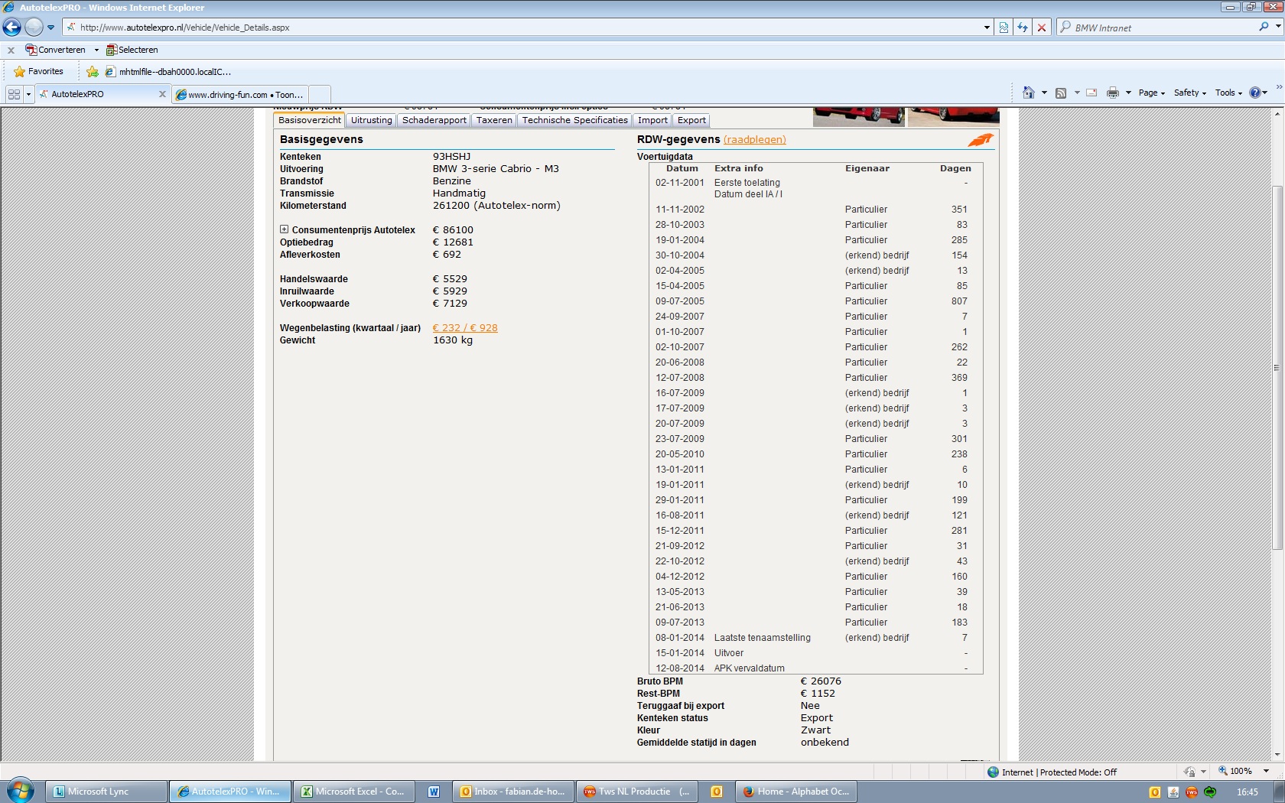Screen dimensions: 1285x803
Task: Click the Compatibility View icon
Action: coord(1004,28)
